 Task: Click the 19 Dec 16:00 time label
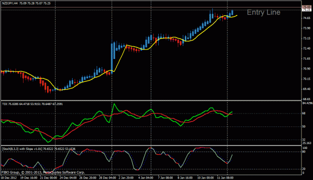[29, 177]
